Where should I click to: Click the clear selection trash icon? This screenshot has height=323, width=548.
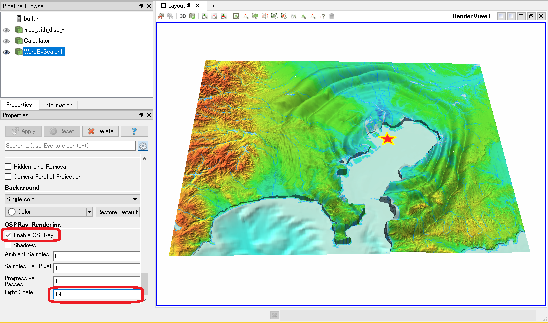pyautogui.click(x=332, y=16)
